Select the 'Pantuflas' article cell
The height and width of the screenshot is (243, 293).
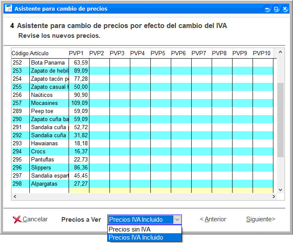click(49, 159)
